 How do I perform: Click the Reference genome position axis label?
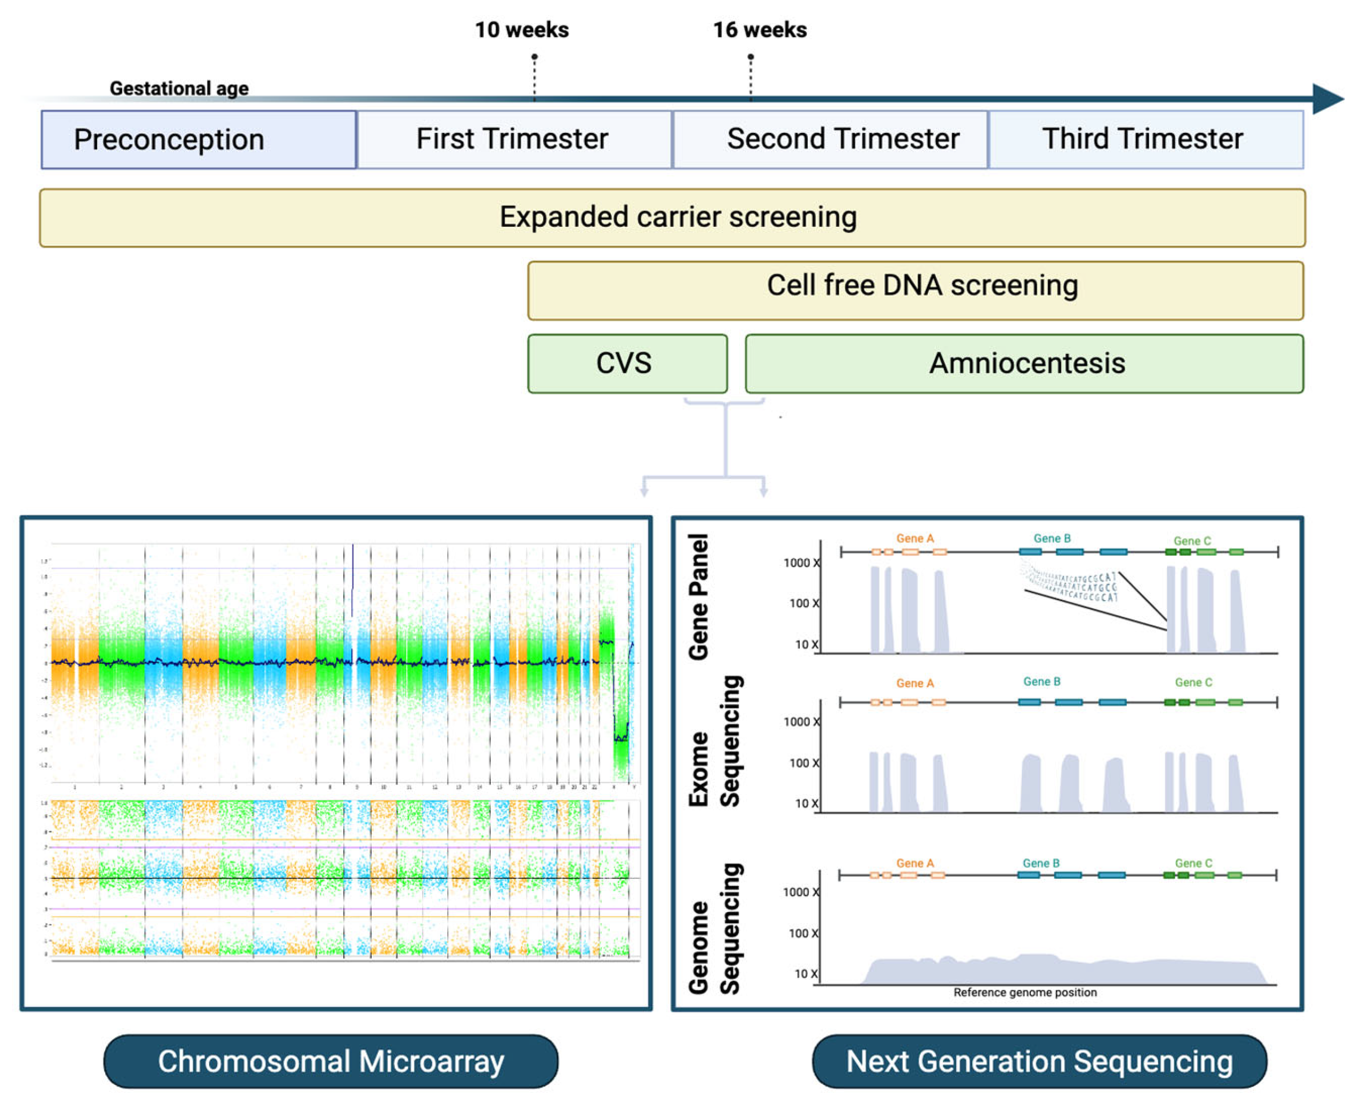pos(1025,993)
